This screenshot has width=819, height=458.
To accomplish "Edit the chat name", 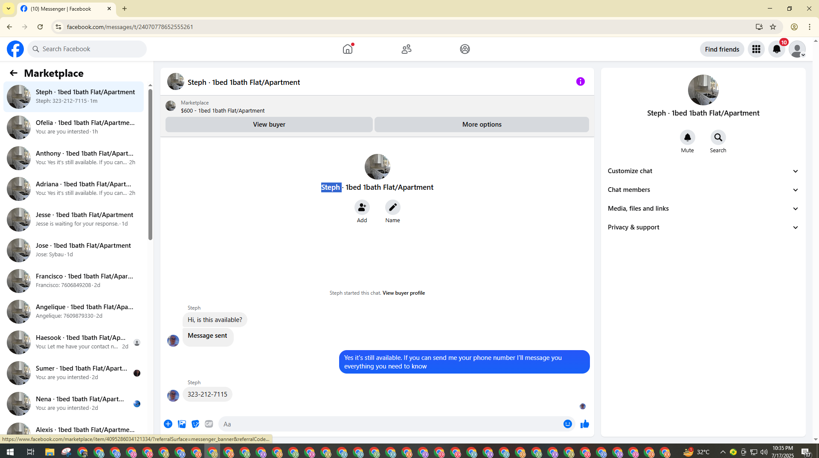I will pyautogui.click(x=392, y=207).
